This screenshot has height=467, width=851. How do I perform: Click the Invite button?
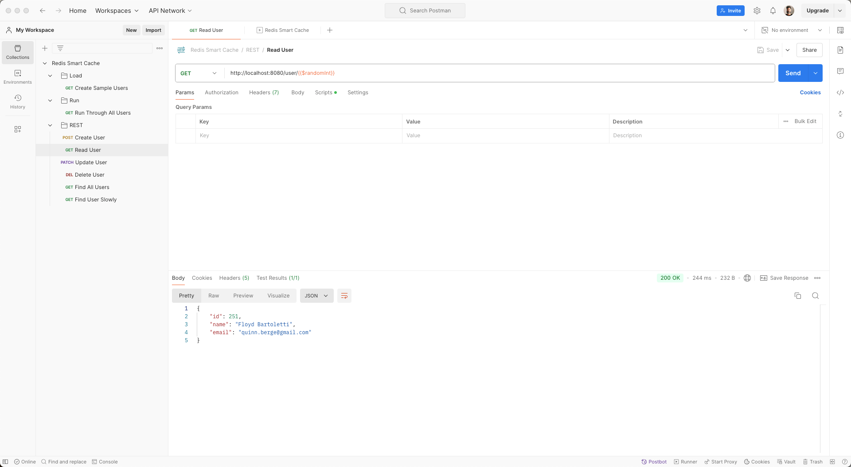tap(730, 11)
